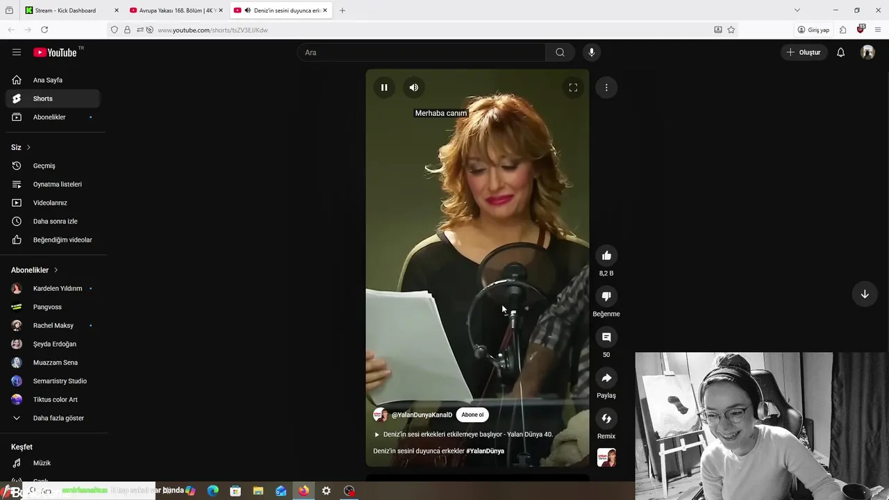
Task: Open the Short's three-dot more menu
Action: 606,87
